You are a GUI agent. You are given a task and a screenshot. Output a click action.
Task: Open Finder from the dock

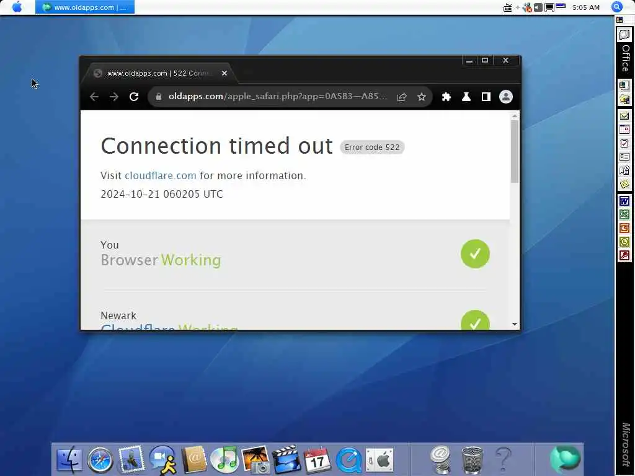click(69, 459)
